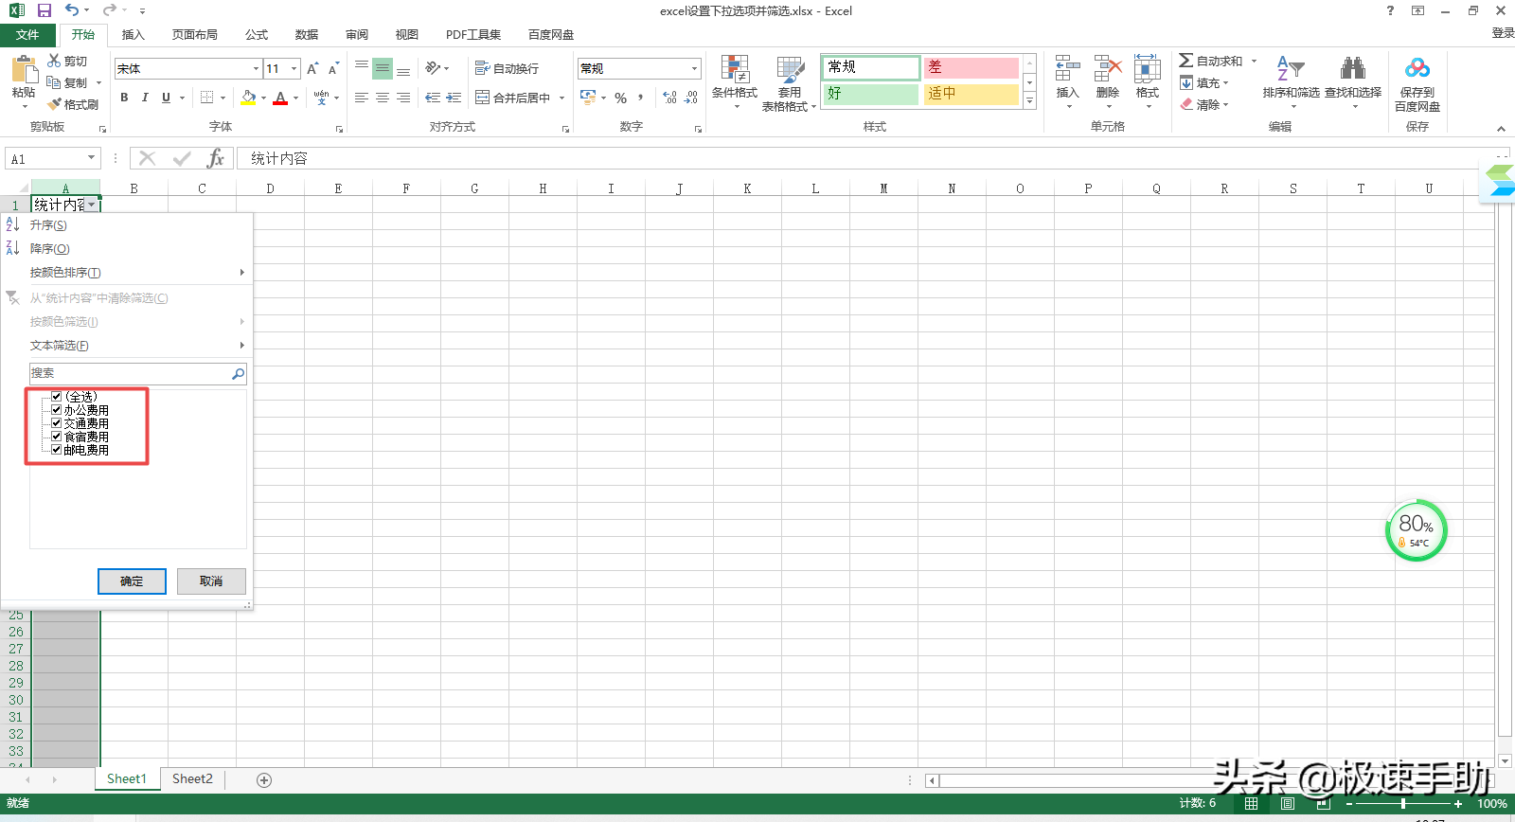Toggle italic formatting
This screenshot has height=822, width=1515.
pyautogui.click(x=145, y=98)
